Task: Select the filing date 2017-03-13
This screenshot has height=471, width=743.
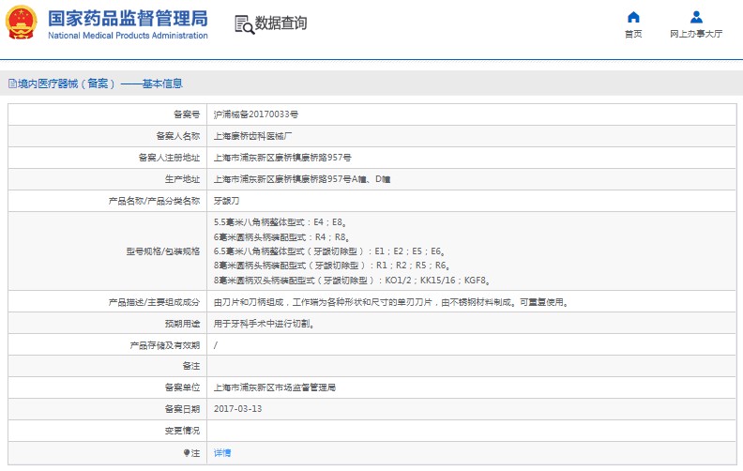Action: click(x=237, y=409)
